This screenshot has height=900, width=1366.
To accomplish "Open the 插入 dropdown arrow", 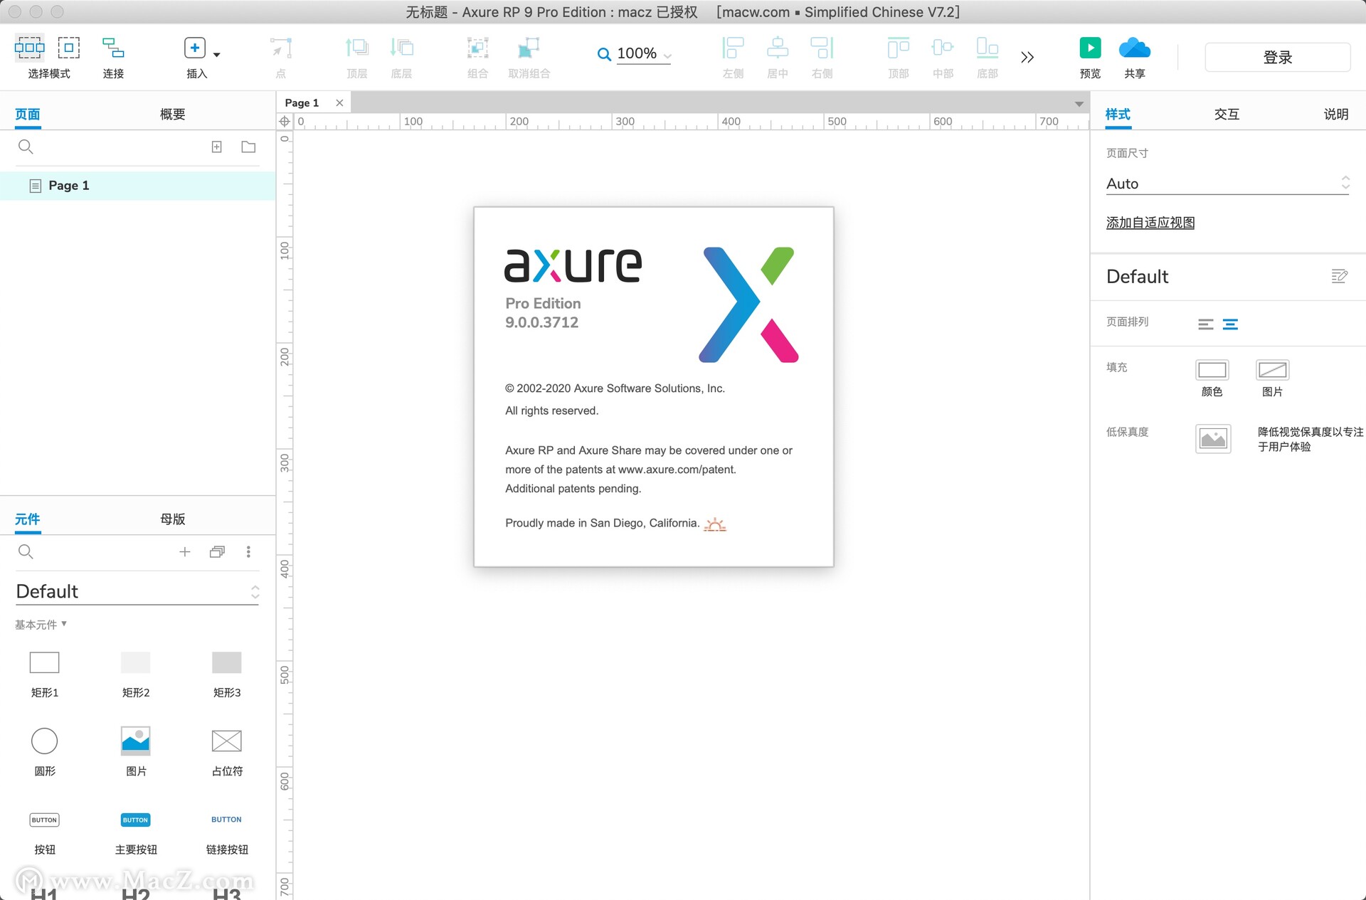I will (217, 55).
